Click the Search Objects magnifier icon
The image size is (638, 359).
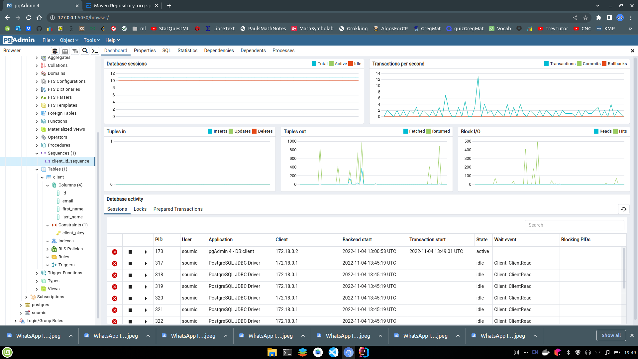[85, 51]
